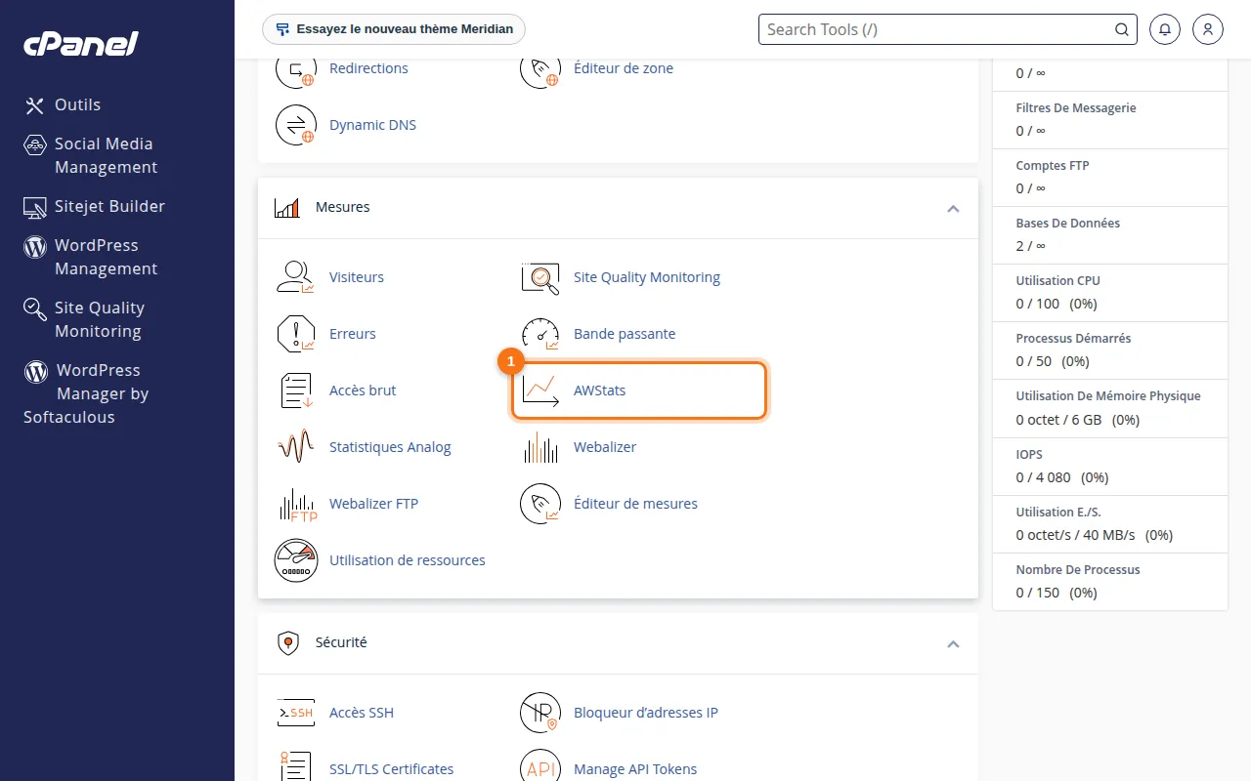Screen dimensions: 1251x781
Task: Click the Bande passante gauge icon
Action: point(539,334)
